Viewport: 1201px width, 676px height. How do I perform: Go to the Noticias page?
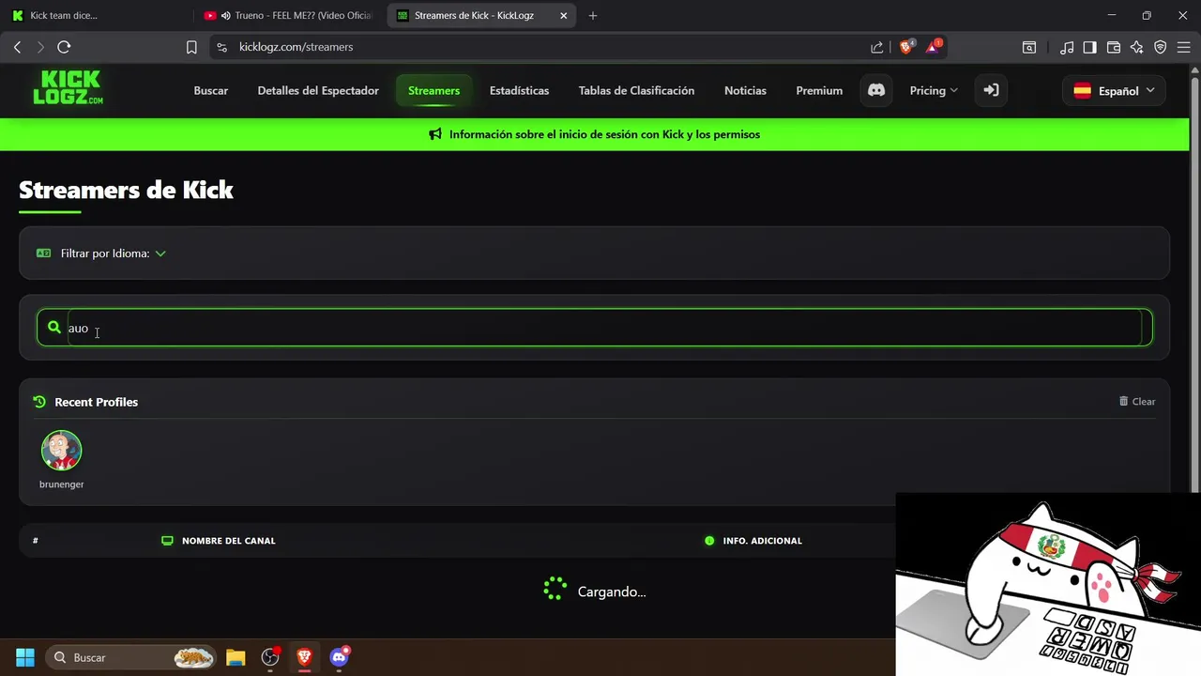click(745, 90)
